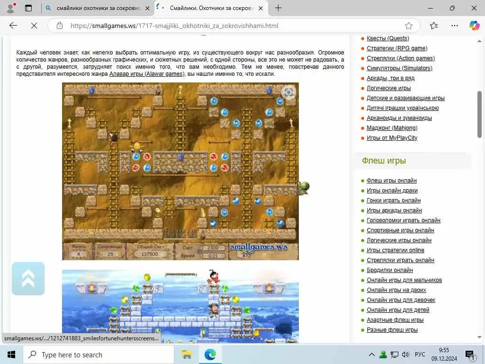
Task: Open Логические игры онлайн link
Action: coord(399,240)
